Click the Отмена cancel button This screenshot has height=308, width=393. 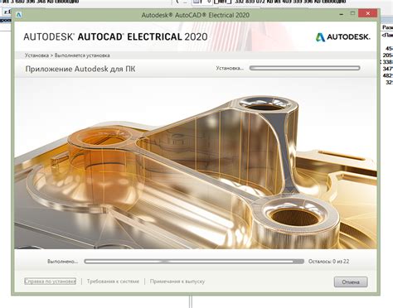point(351,282)
